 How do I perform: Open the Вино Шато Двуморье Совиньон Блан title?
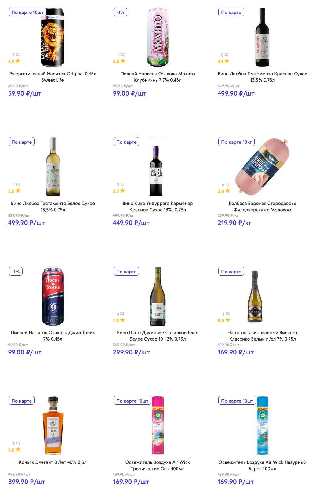coord(158,336)
